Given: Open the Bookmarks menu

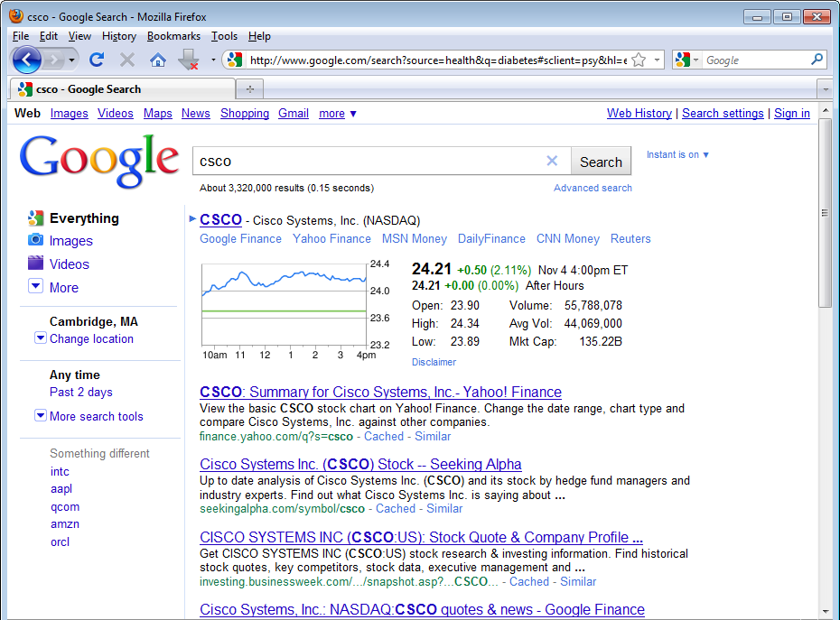Looking at the screenshot, I should 173,36.
